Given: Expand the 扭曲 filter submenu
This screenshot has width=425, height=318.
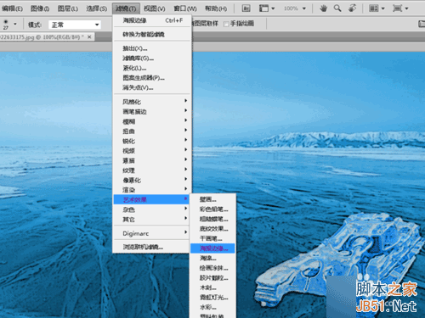Looking at the screenshot, I should (x=151, y=131).
